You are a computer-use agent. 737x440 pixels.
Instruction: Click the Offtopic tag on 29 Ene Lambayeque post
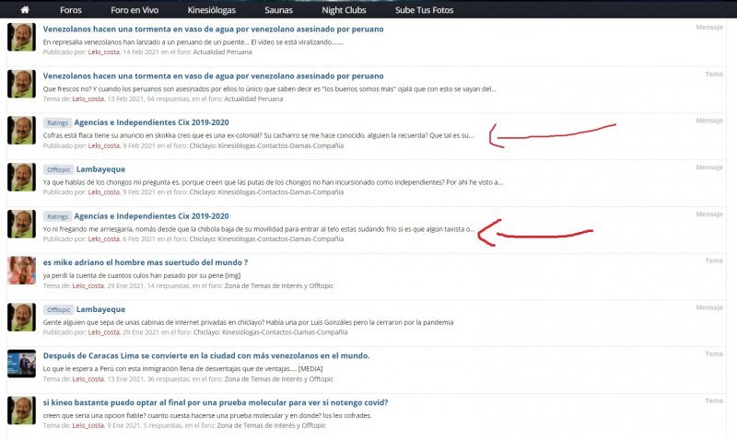tap(59, 309)
